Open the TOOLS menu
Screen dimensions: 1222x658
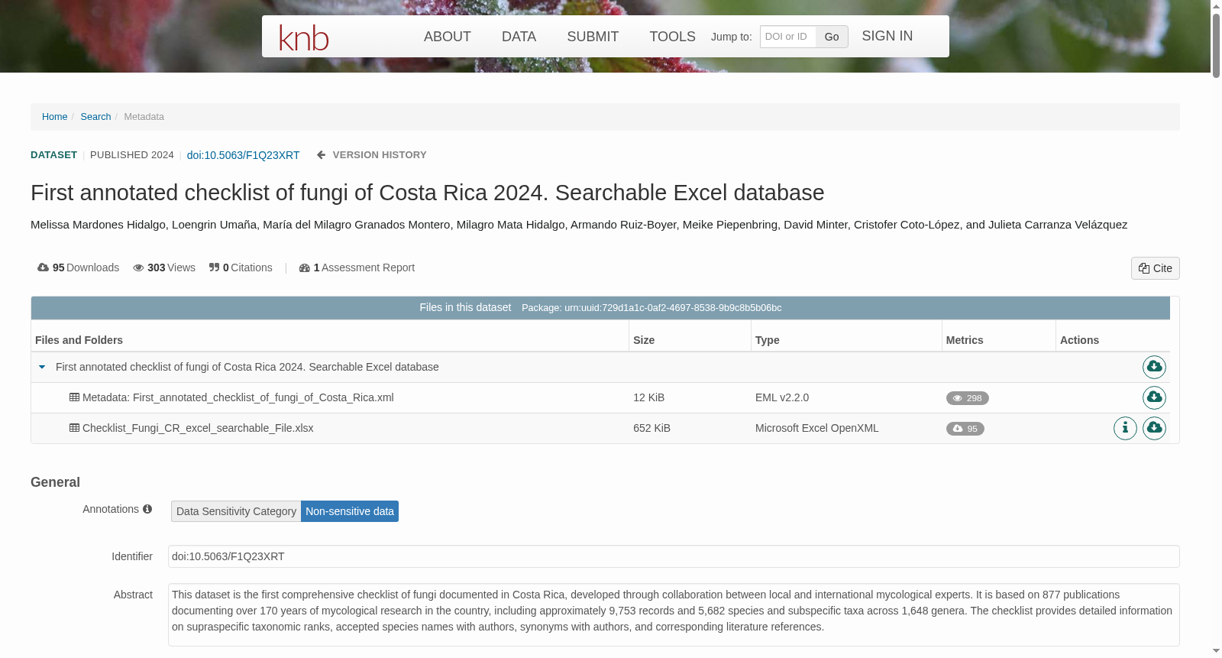[672, 37]
